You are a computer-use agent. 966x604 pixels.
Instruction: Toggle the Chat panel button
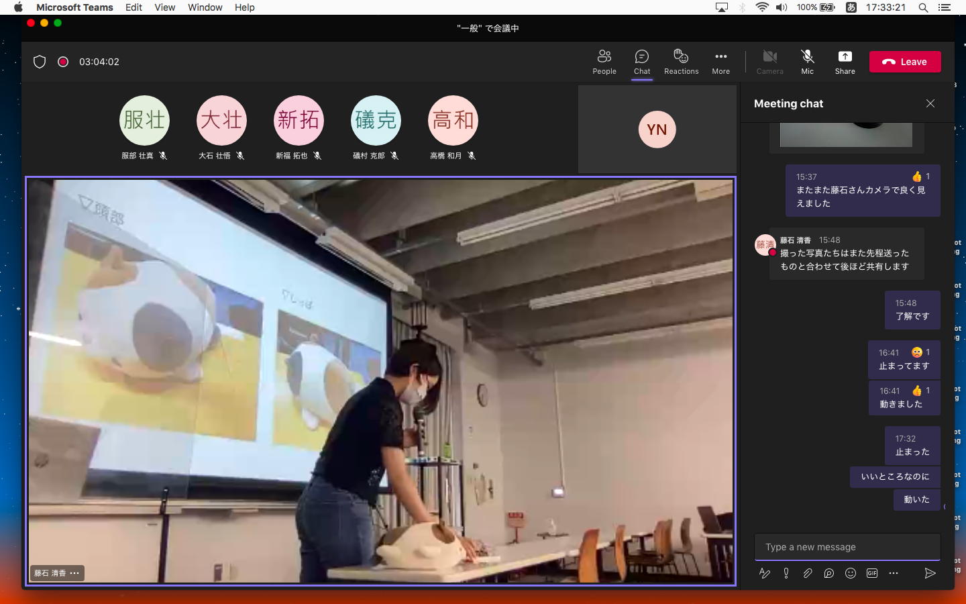click(x=642, y=62)
